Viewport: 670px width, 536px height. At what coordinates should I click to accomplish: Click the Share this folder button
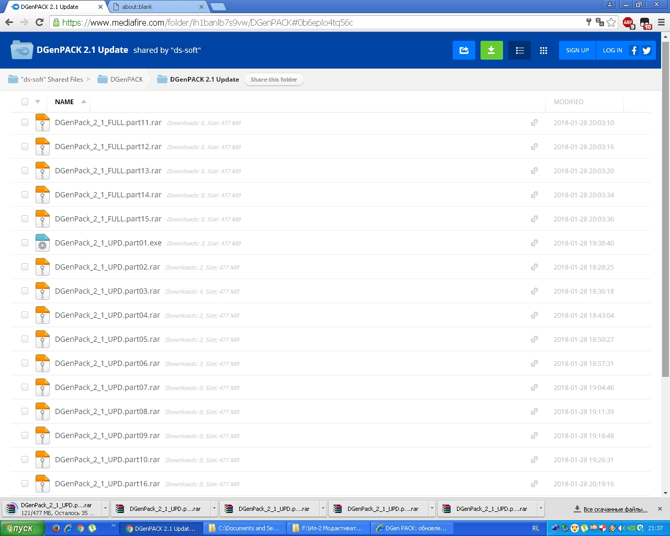274,80
